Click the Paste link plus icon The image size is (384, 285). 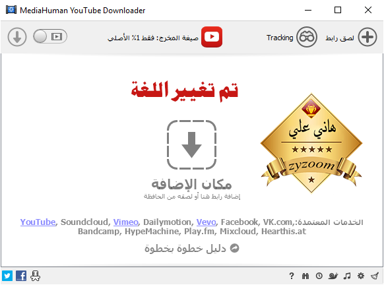(368, 37)
